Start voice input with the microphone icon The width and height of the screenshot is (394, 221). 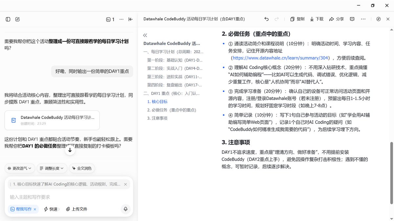point(125,209)
